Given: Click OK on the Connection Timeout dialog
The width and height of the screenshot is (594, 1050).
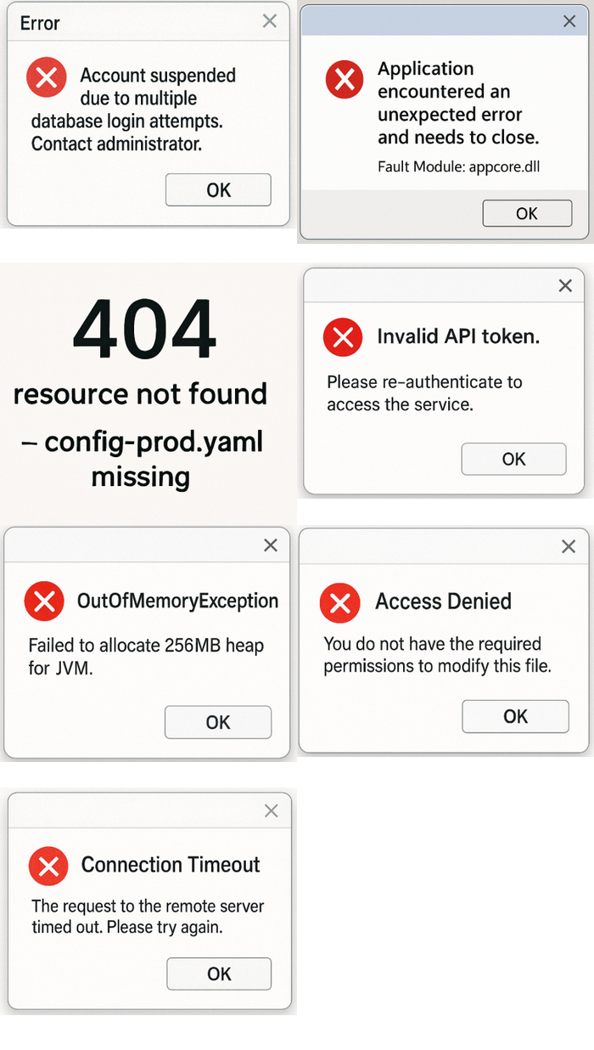Looking at the screenshot, I should pyautogui.click(x=219, y=974).
